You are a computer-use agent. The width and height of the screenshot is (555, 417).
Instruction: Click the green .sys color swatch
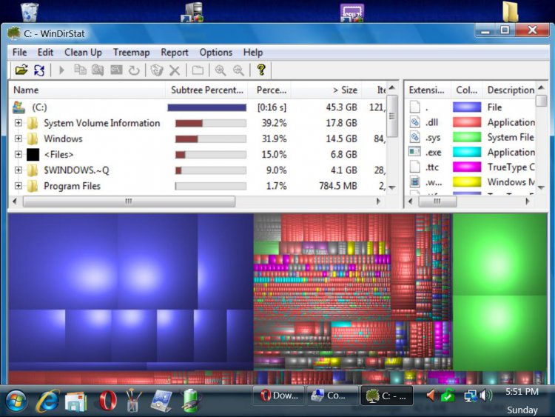tap(467, 137)
